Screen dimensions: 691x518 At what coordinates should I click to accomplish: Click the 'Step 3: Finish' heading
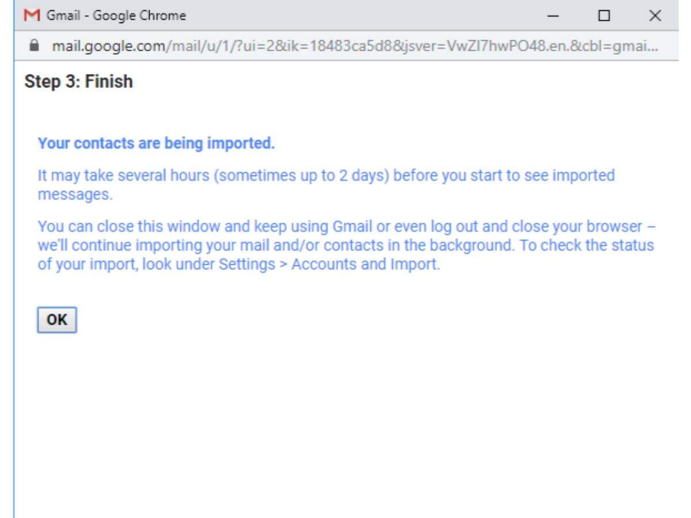click(x=78, y=82)
